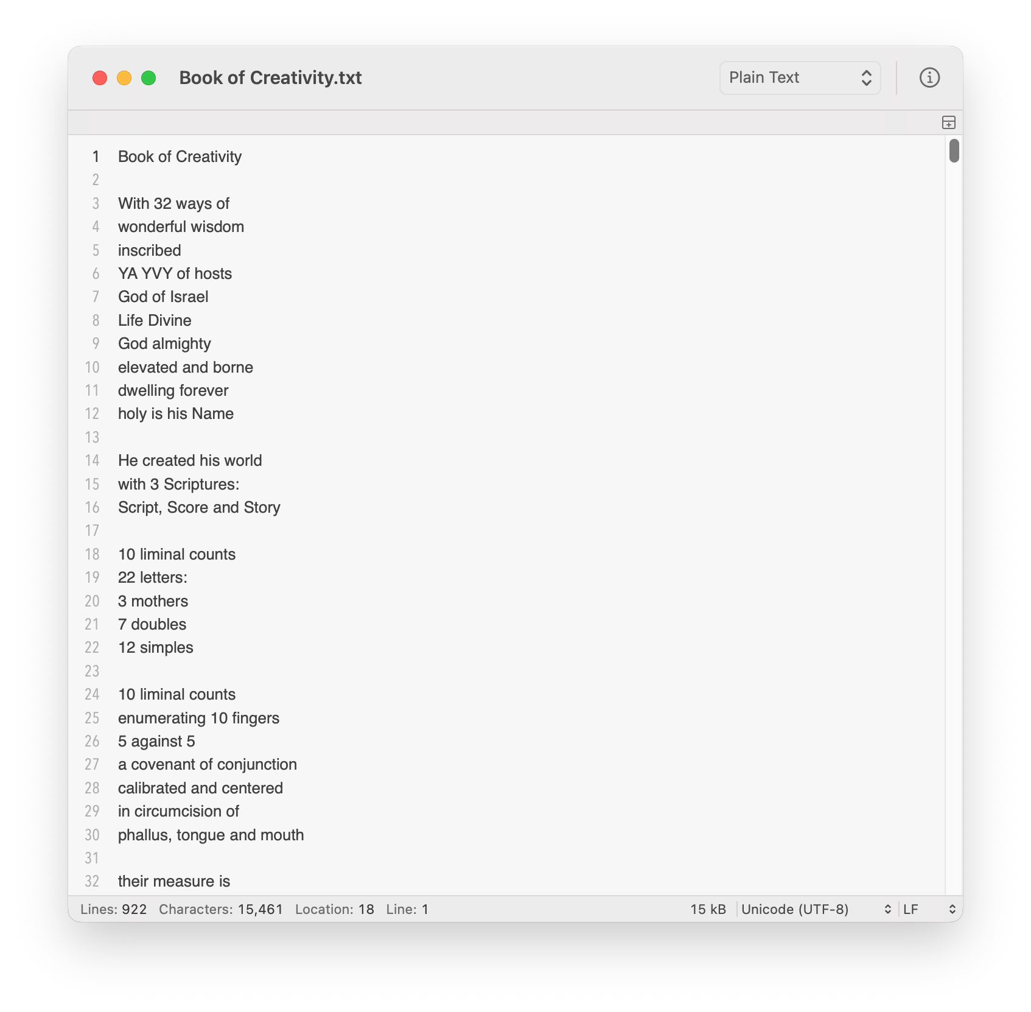Click the Lines: 922 status item
The image size is (1031, 1012).
(x=114, y=909)
